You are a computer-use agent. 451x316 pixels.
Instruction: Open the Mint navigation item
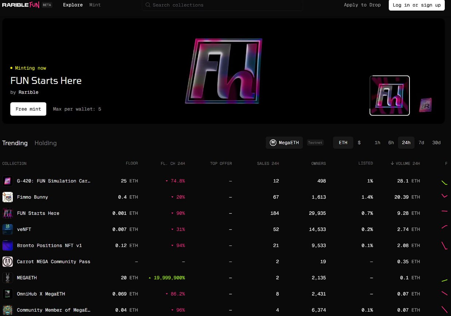[95, 5]
